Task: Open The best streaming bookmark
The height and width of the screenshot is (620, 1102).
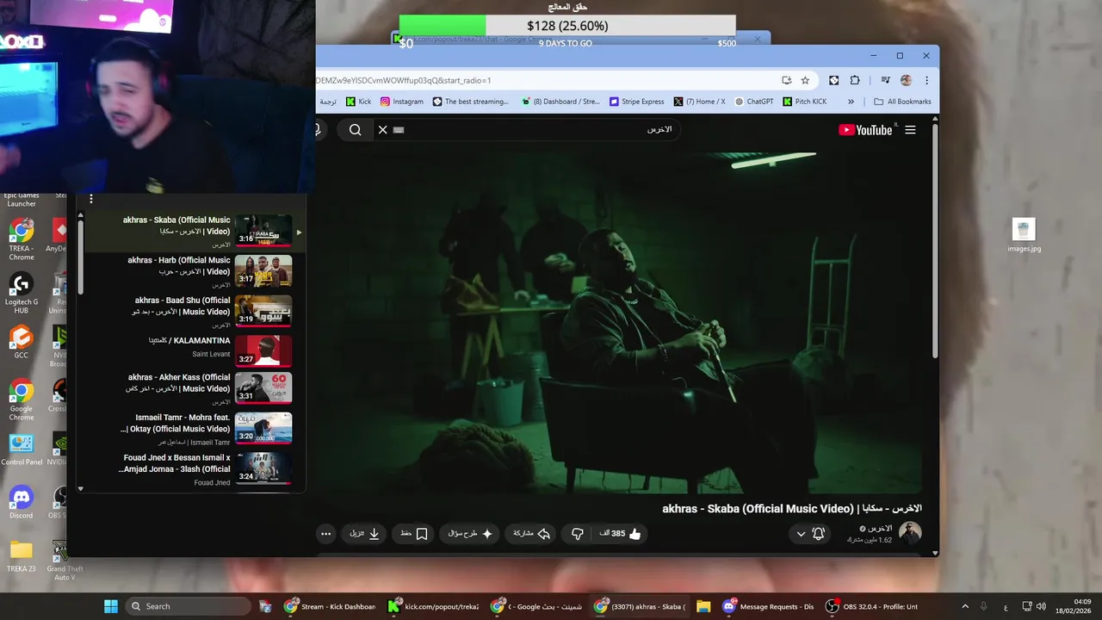Action: [x=471, y=102]
